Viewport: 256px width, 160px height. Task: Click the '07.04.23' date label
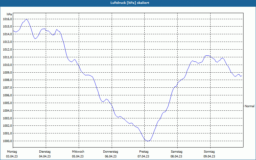click(x=143, y=156)
